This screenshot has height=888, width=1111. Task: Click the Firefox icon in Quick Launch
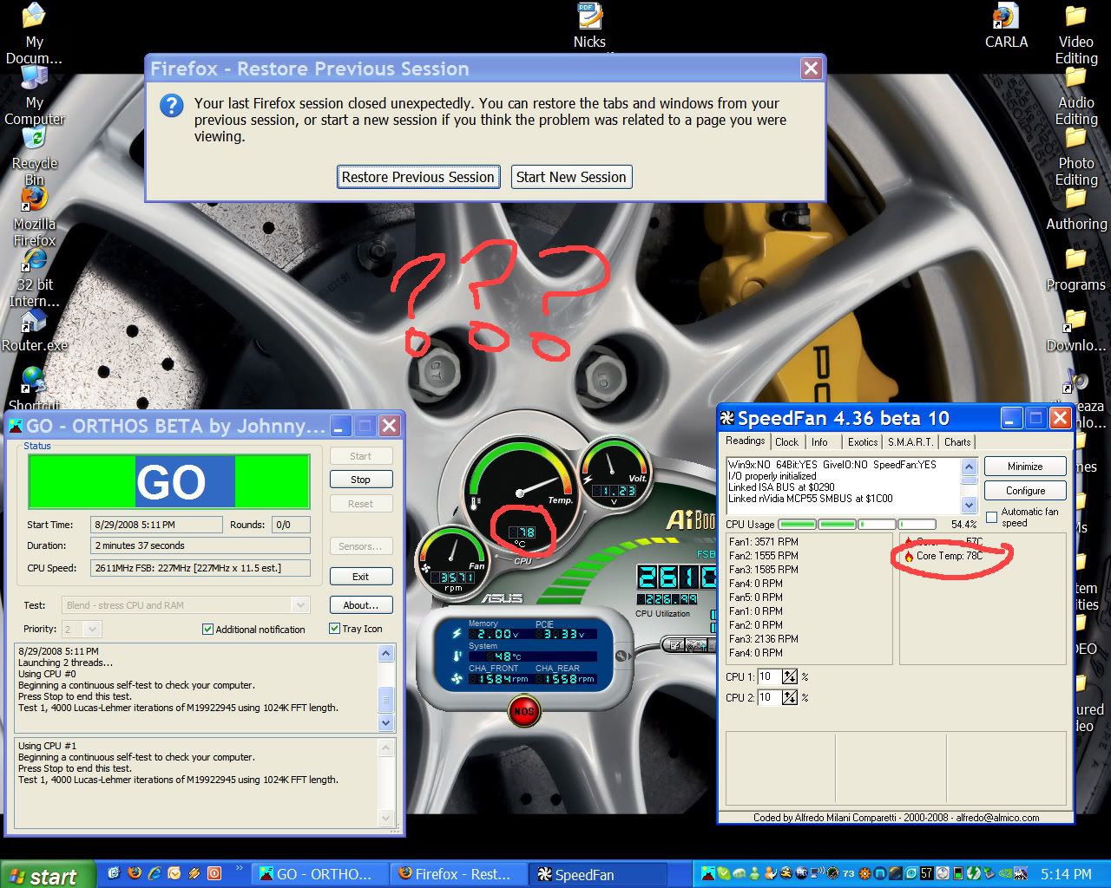(x=135, y=873)
